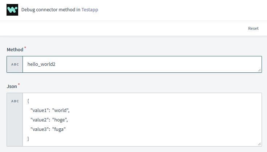
Task: Click the Method field label
Action: pos(15,49)
